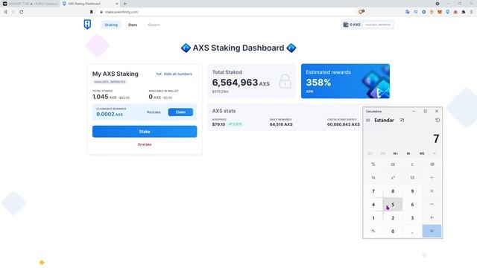Click calculator digit 6 key
The image size is (477, 268).
(x=412, y=205)
